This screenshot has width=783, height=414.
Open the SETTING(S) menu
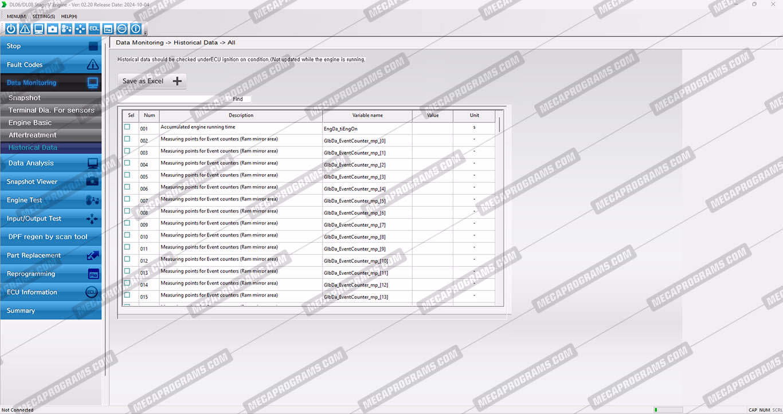(44, 17)
